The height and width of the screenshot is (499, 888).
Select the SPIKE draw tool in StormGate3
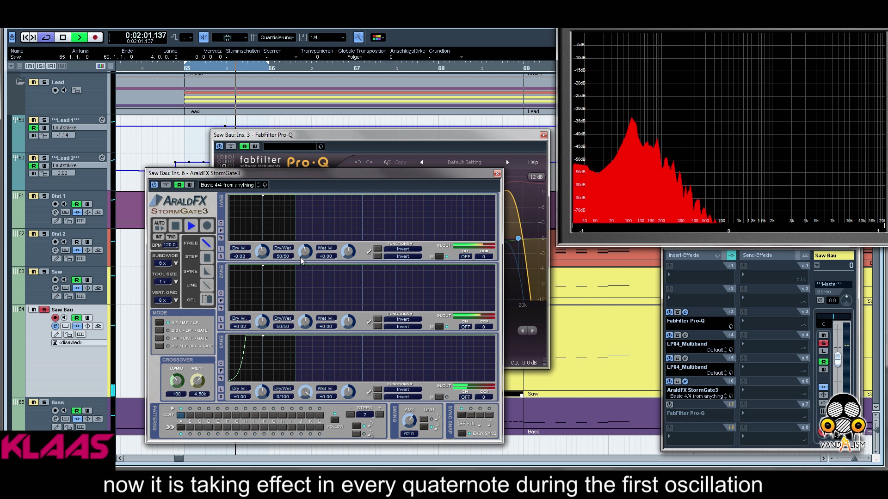click(x=207, y=271)
